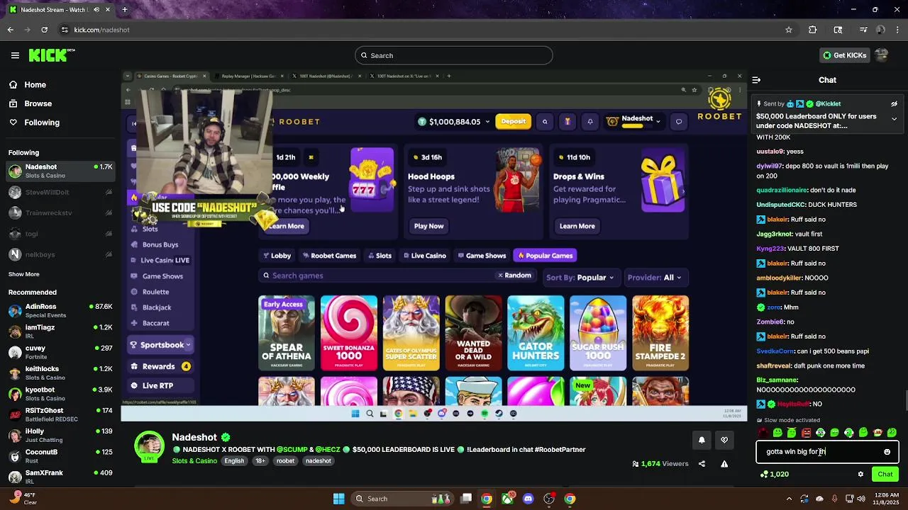This screenshot has height=510, width=908.
Task: Select the English tag
Action: pyautogui.click(x=234, y=461)
